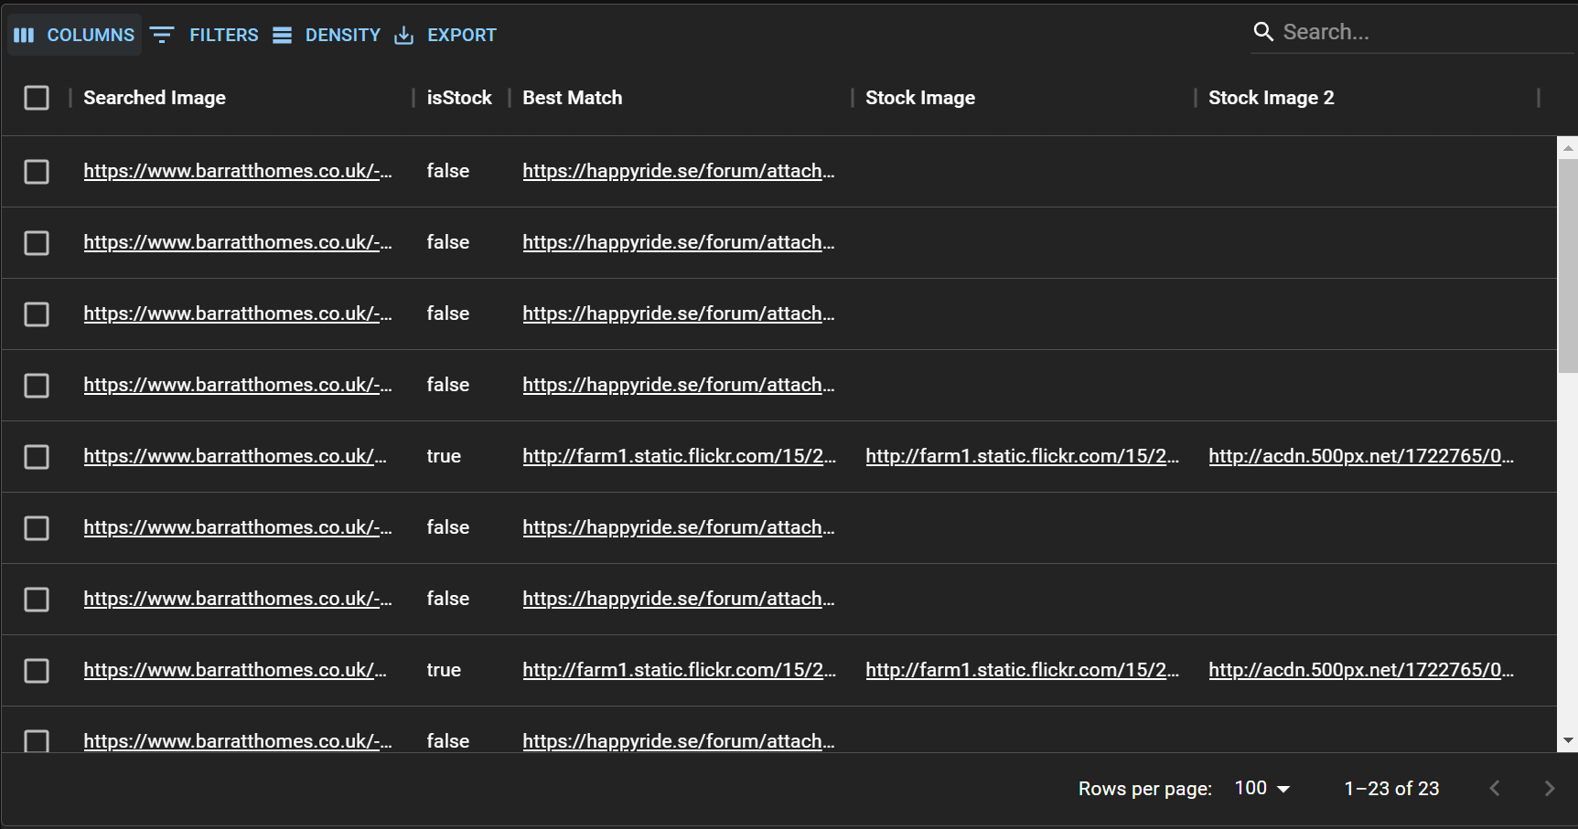This screenshot has width=1578, height=829.
Task: Open the Columns panel icon
Action: [25, 35]
